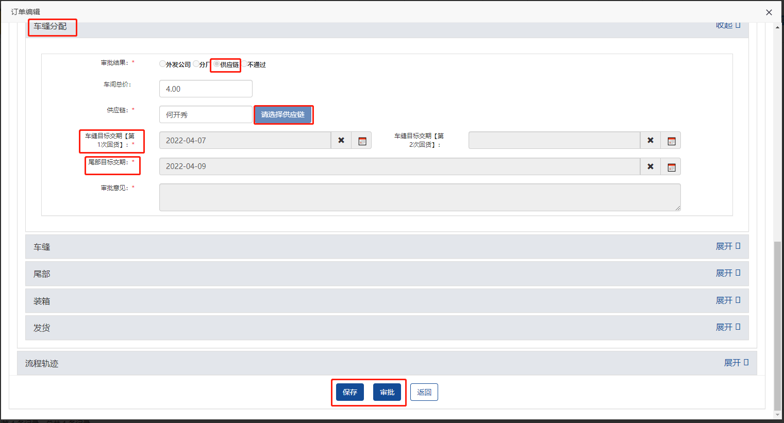Clear the second sewing delivery date field
Viewport: 784px width, 423px height.
pos(650,141)
